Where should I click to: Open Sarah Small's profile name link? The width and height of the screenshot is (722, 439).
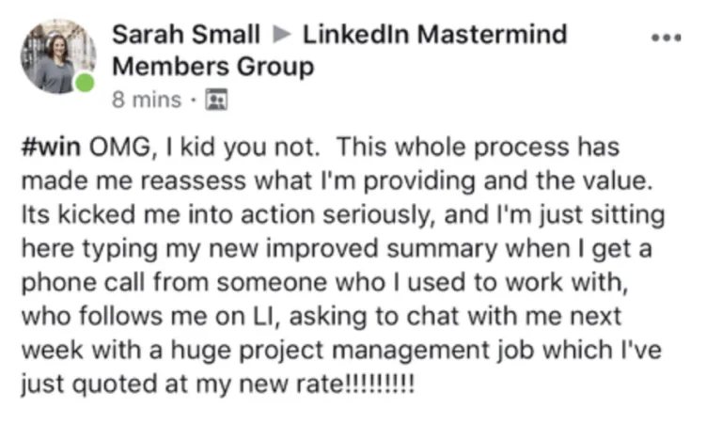coord(186,35)
